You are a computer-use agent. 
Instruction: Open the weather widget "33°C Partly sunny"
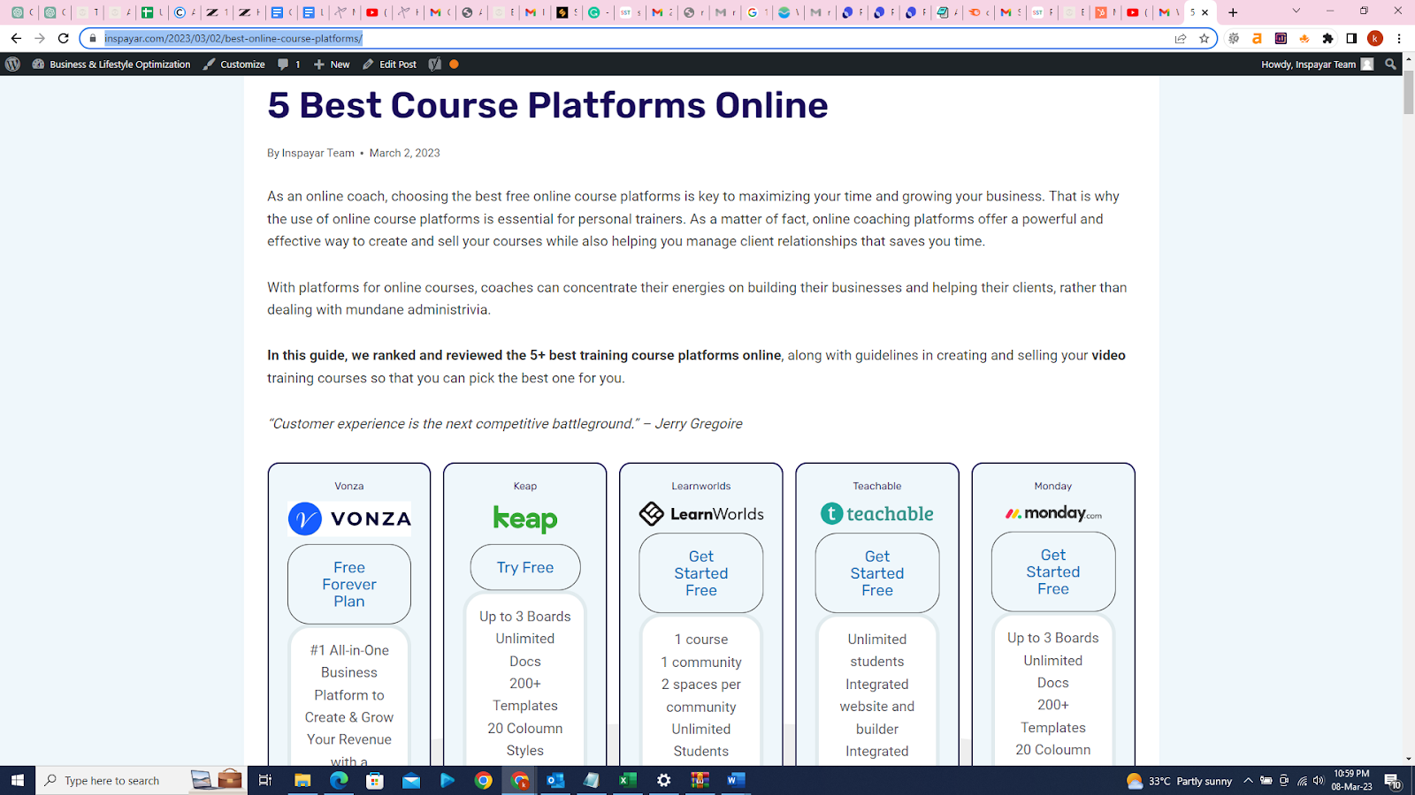coord(1179,781)
